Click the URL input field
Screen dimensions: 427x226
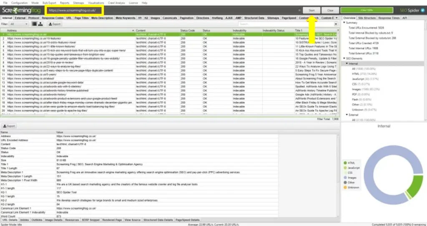(167, 10)
